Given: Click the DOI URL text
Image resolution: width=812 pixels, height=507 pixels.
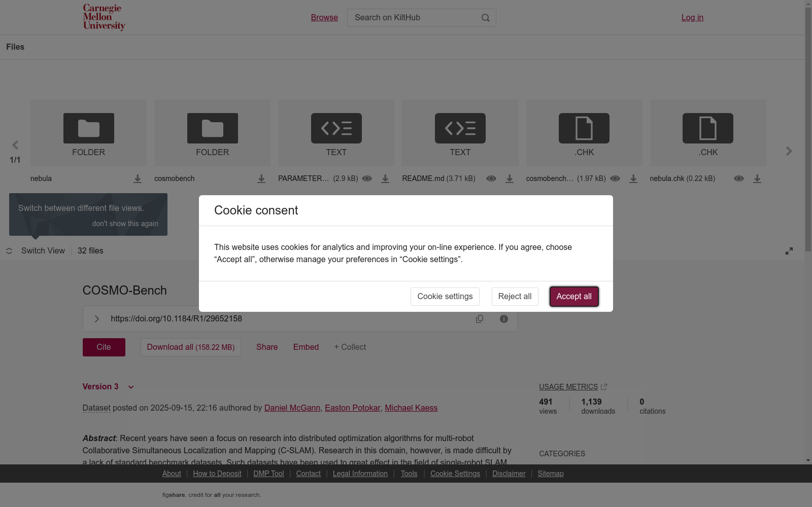Looking at the screenshot, I should tap(177, 319).
